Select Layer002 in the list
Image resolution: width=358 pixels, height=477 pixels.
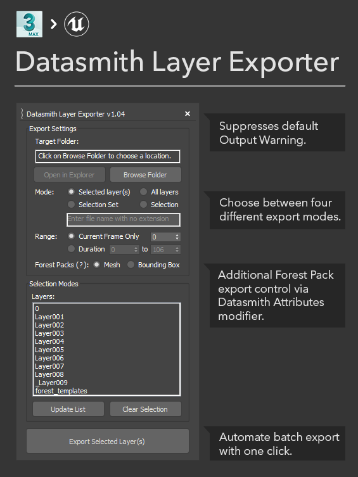(106, 325)
